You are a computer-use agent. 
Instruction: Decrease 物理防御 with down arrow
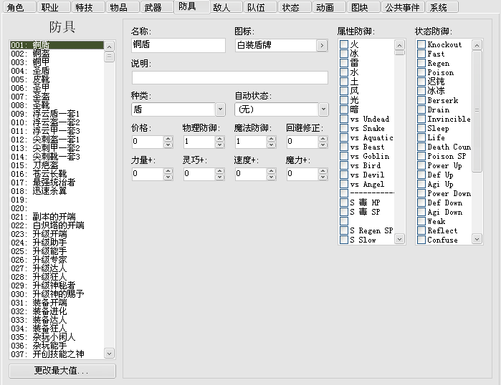click(x=219, y=145)
